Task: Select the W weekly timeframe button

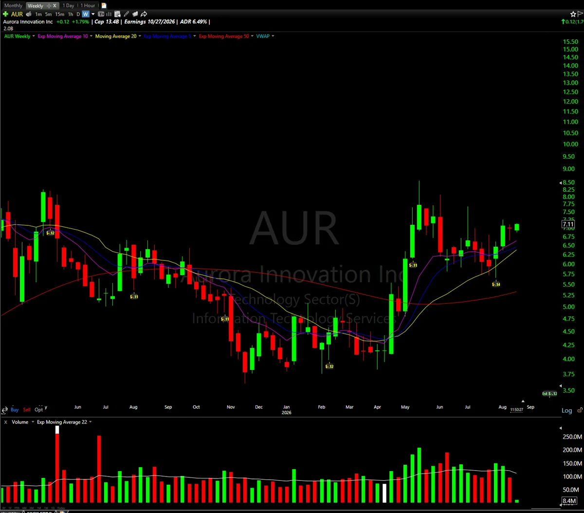Action: coord(86,14)
